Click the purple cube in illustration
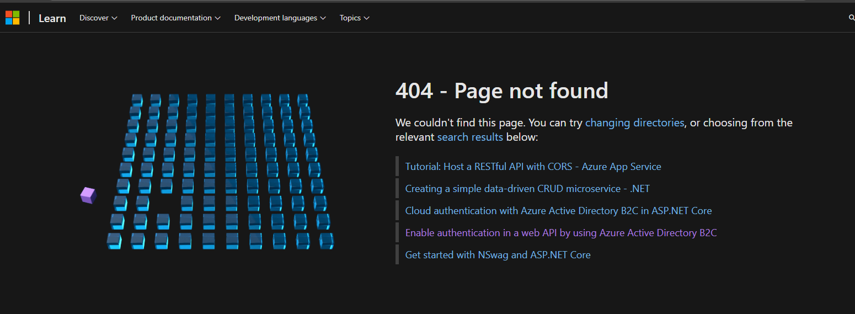Screen dimensions: 855x314 pyautogui.click(x=88, y=195)
